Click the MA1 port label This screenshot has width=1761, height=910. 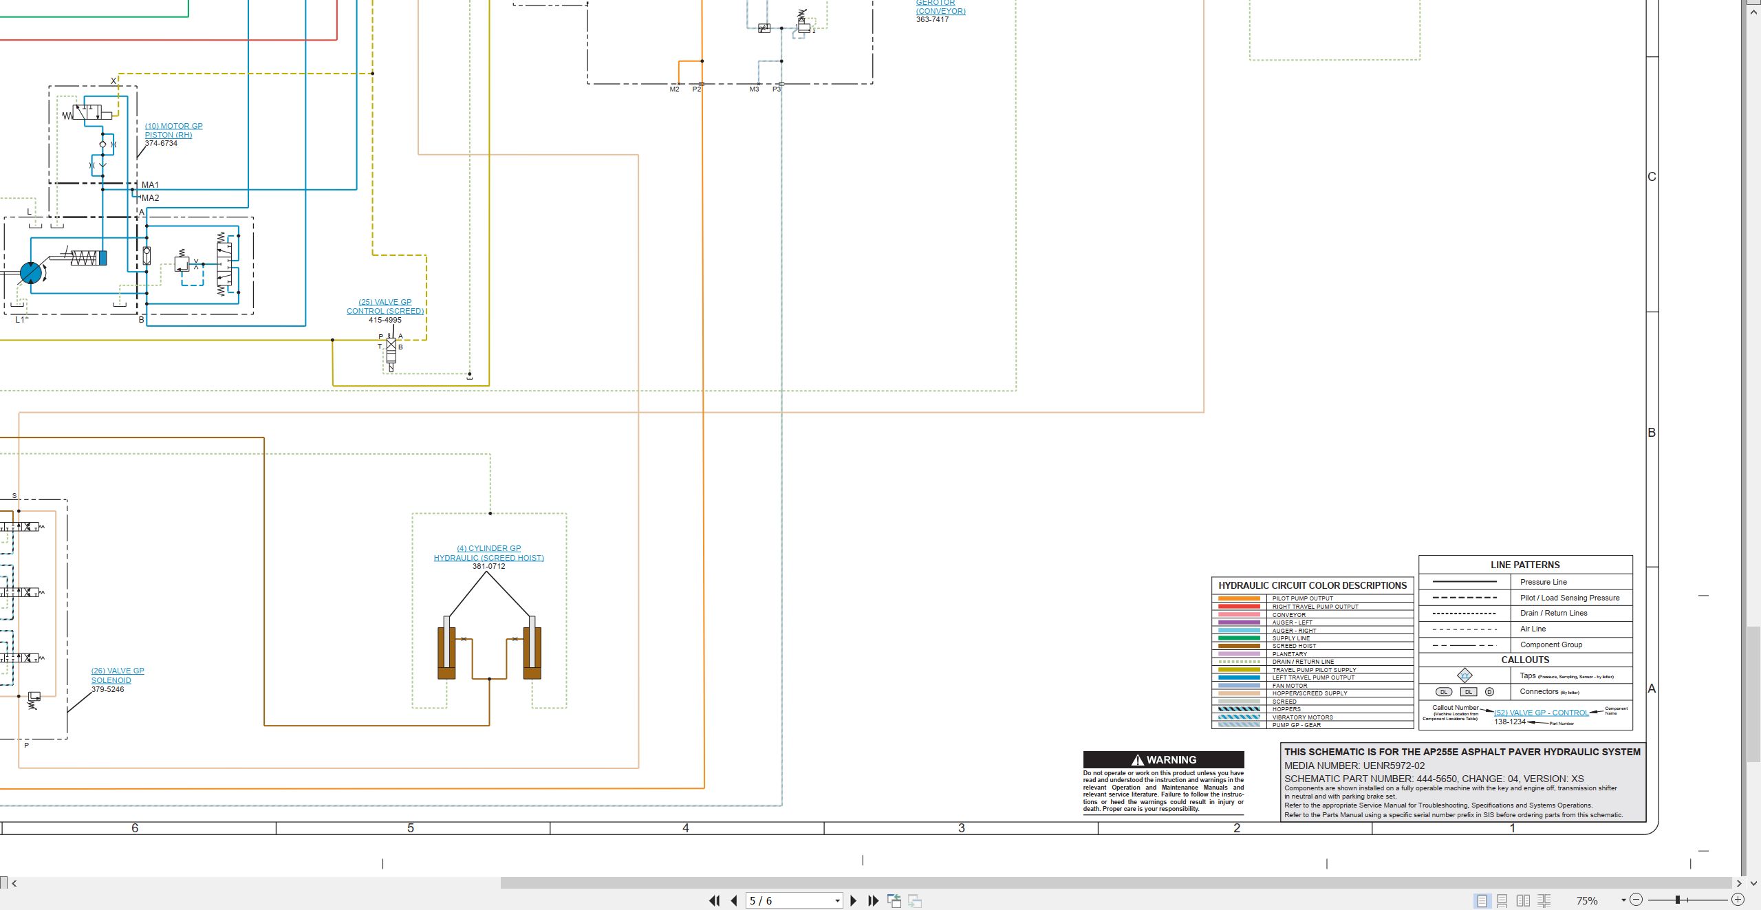pos(150,185)
